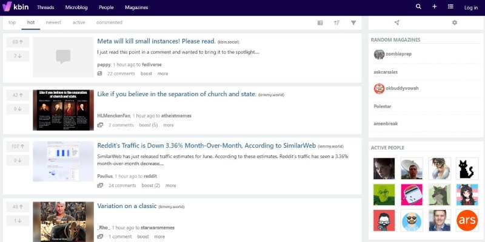
Task: Downvote the Meta small instances post
Action: 18,56
